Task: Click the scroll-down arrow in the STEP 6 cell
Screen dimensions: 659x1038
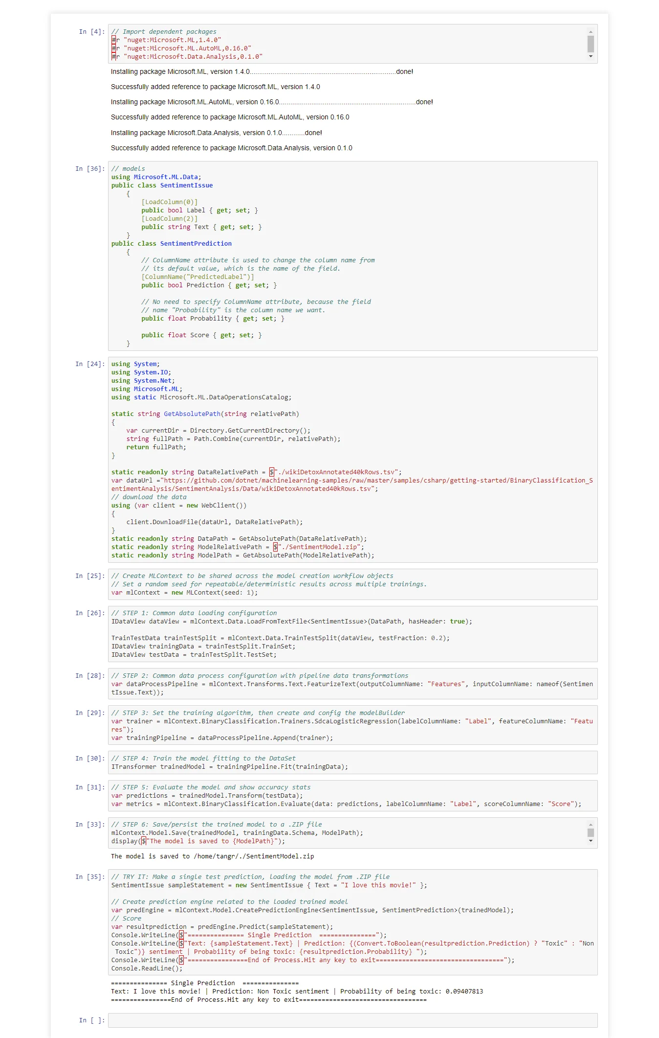Action: 591,841
